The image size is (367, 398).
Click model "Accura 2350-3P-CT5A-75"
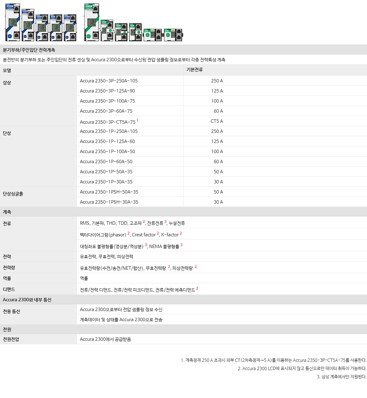click(108, 122)
